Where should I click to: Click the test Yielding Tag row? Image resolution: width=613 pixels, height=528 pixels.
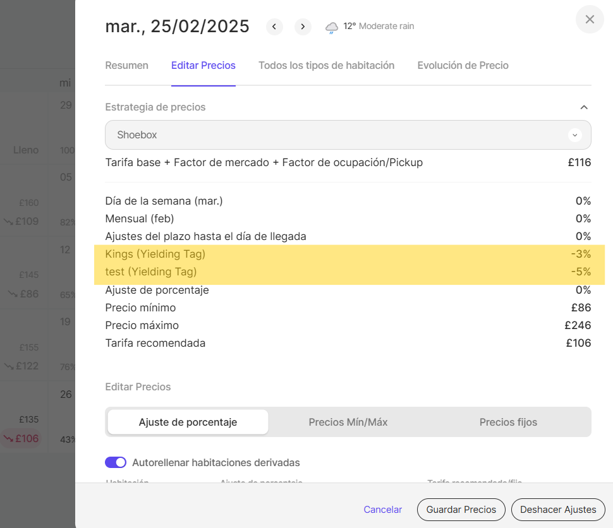(348, 272)
